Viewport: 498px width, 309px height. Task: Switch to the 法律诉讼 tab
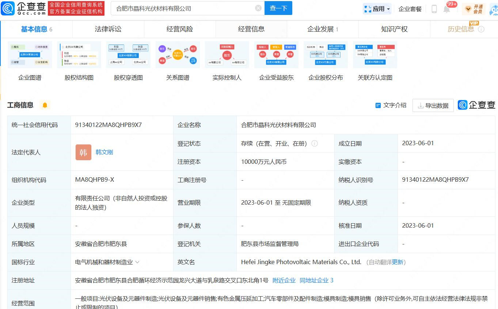coord(108,29)
